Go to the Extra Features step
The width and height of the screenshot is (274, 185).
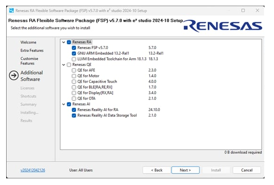32,50
